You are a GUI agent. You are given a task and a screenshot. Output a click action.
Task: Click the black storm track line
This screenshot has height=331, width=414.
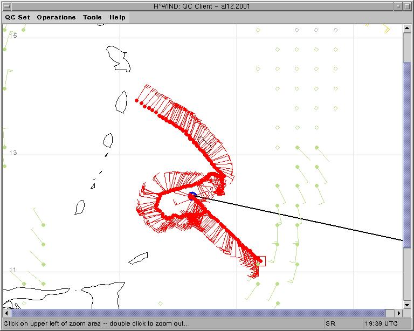point(302,218)
